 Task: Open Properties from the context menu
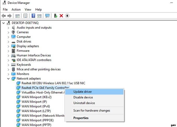pyautogui.click(x=81, y=118)
